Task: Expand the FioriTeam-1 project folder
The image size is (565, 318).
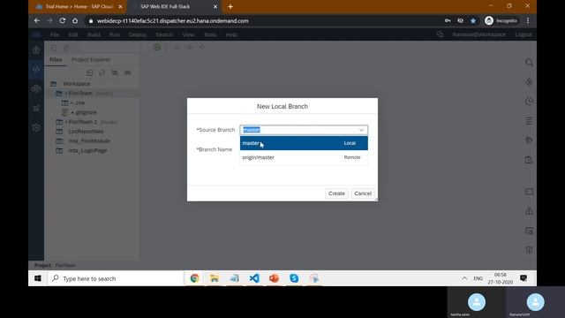Action: pyautogui.click(x=59, y=122)
